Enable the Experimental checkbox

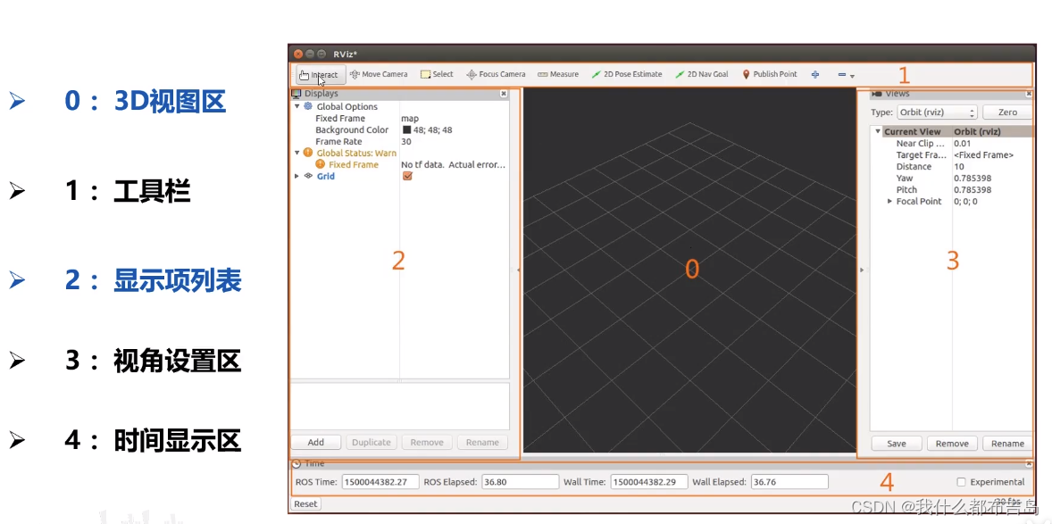[962, 482]
